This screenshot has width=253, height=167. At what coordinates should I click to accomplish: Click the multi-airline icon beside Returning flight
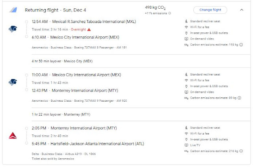[x=13, y=10]
